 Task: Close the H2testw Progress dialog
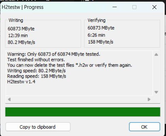point(154,7)
